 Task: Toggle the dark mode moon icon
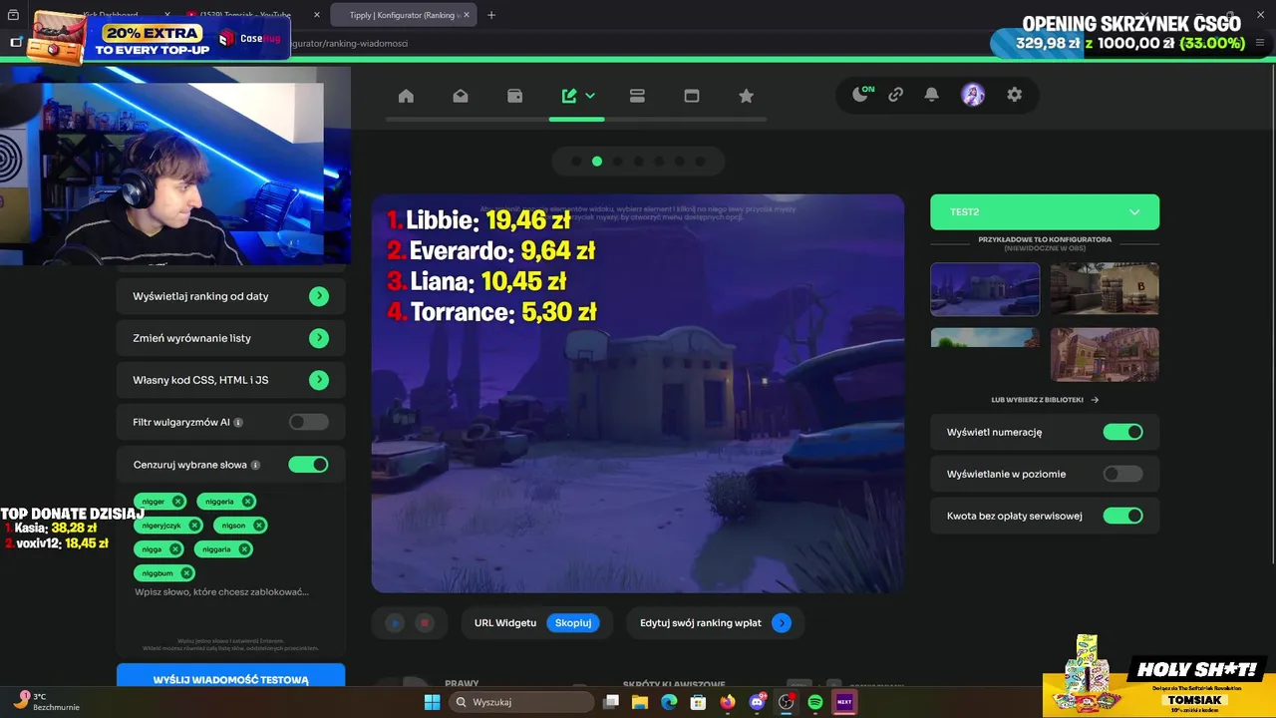pyautogui.click(x=860, y=95)
